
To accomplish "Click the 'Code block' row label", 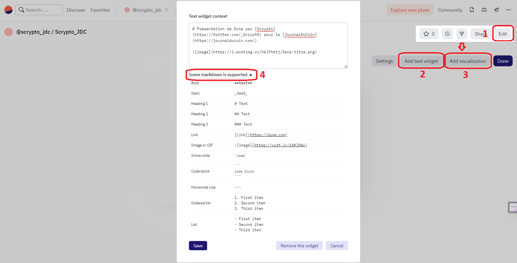I will pyautogui.click(x=200, y=171).
